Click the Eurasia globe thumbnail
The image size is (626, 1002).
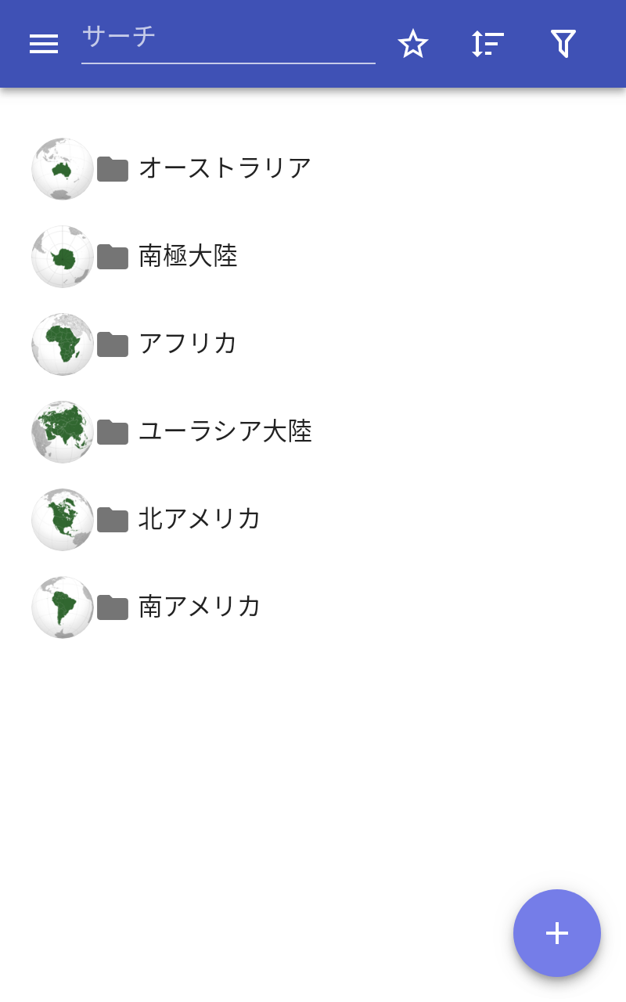(63, 431)
